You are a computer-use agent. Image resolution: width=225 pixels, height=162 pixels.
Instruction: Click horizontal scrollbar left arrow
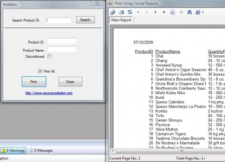tap(112, 151)
